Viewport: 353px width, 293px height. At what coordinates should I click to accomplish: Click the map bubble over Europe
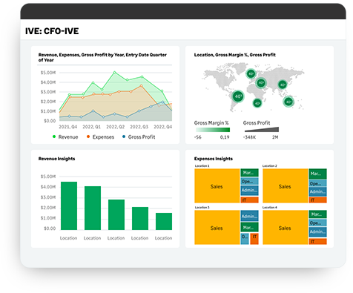pyautogui.click(x=251, y=73)
